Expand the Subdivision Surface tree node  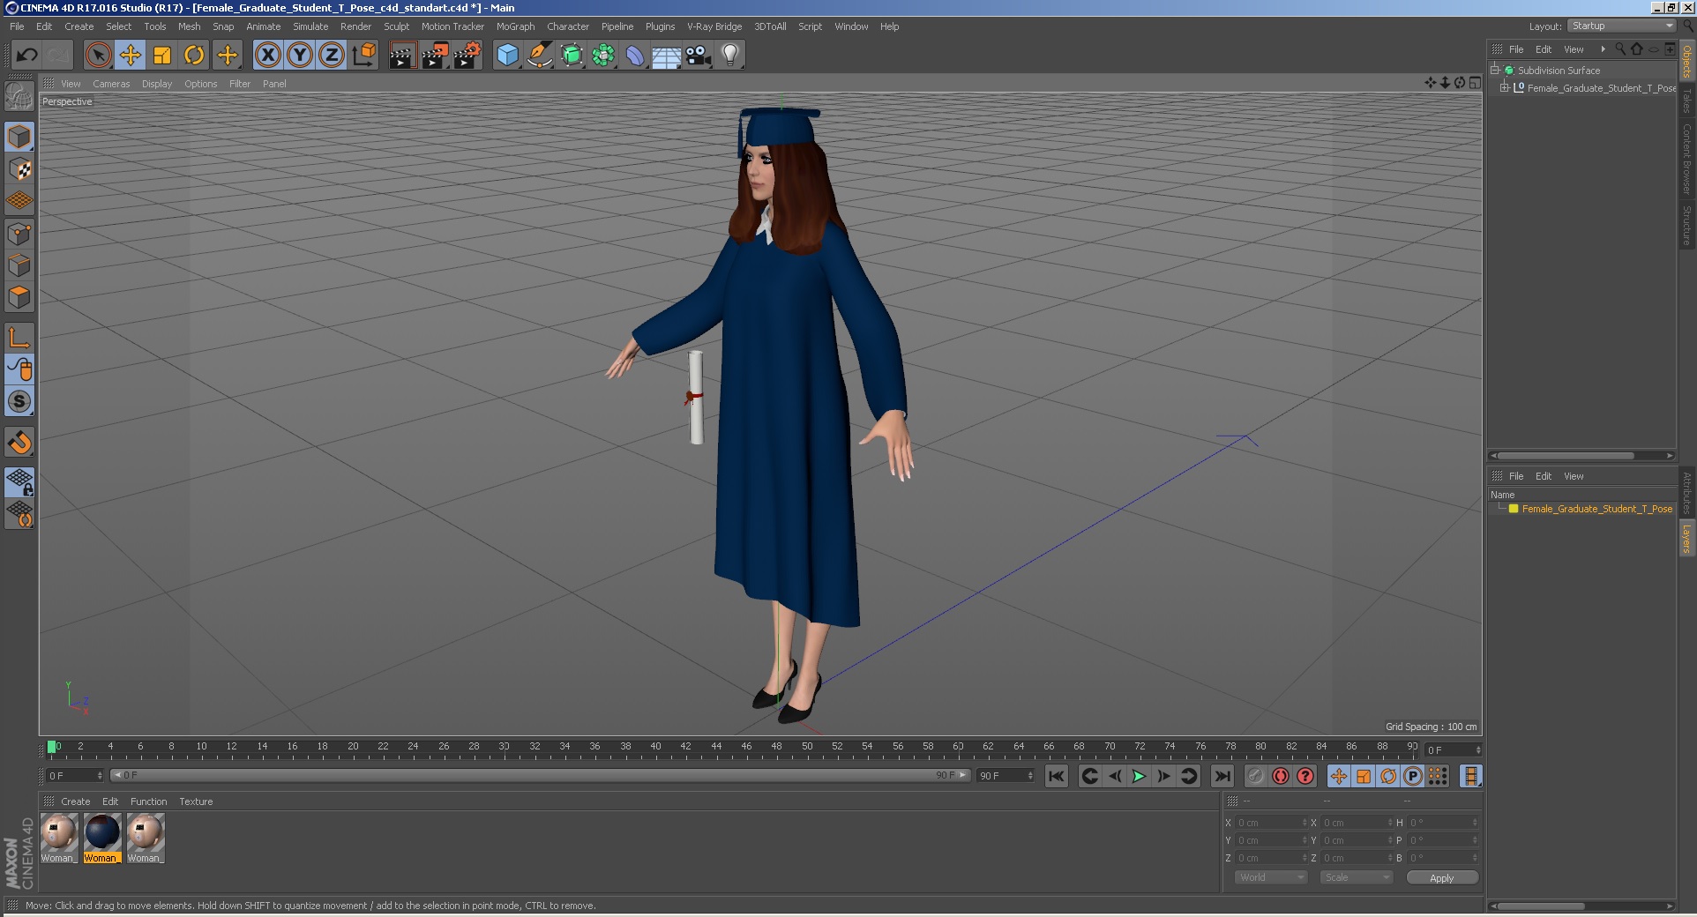[x=1495, y=71]
